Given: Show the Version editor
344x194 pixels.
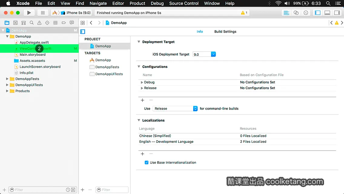Looking at the screenshot, I should pyautogui.click(x=306, y=13).
